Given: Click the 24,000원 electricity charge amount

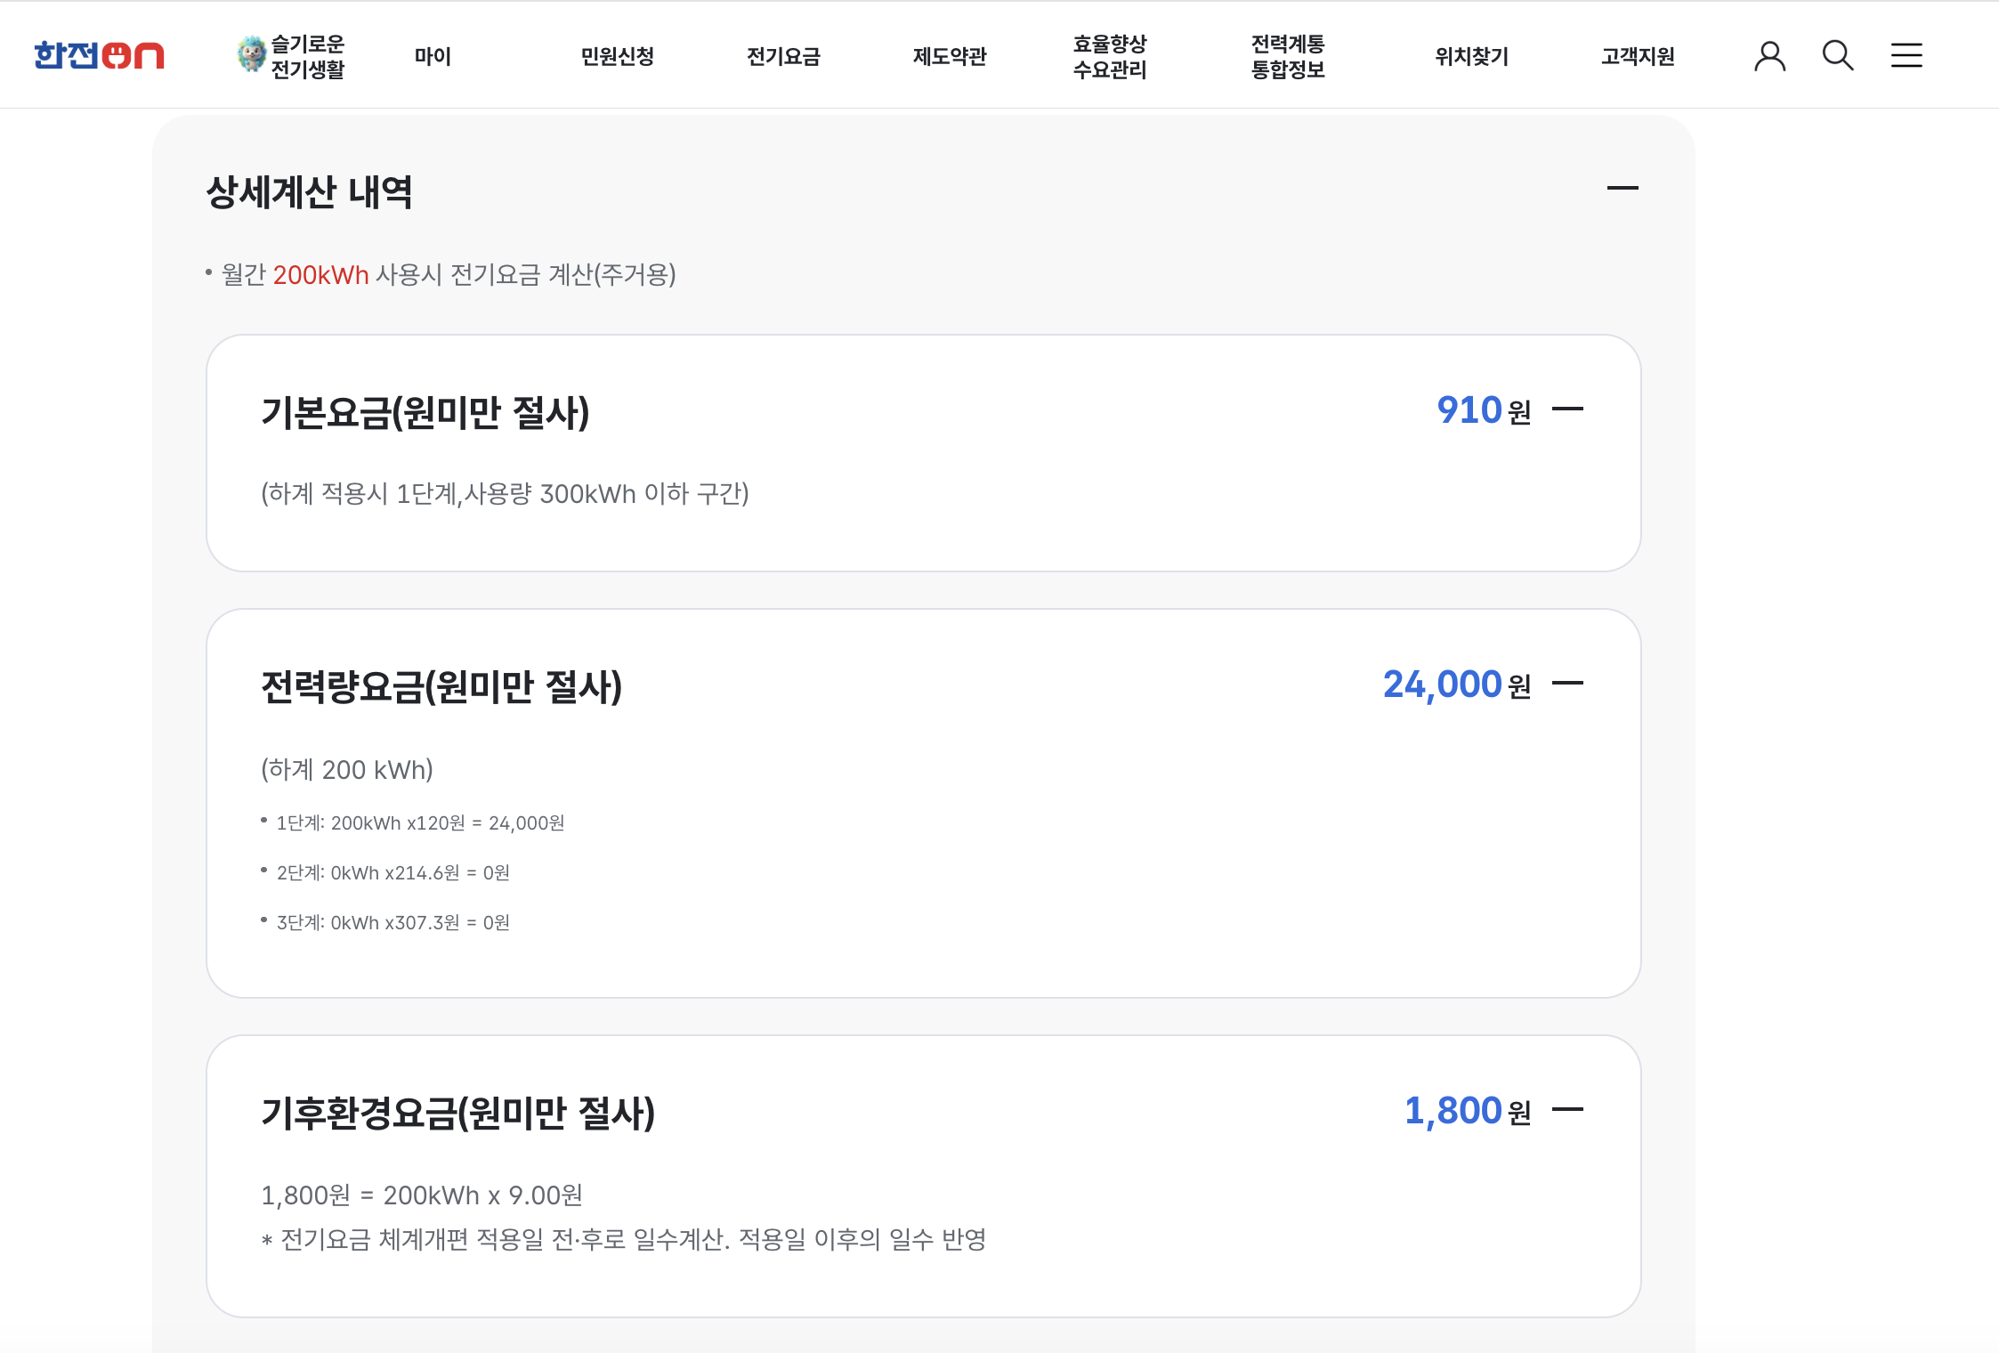Looking at the screenshot, I should pos(1457,685).
